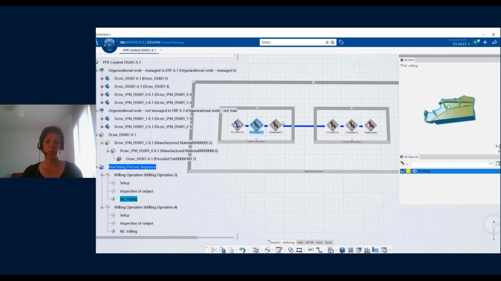Select Dcmc_DEBIT A.1 (Provided Part00000141.7)
The image size is (501, 281).
coord(161,159)
